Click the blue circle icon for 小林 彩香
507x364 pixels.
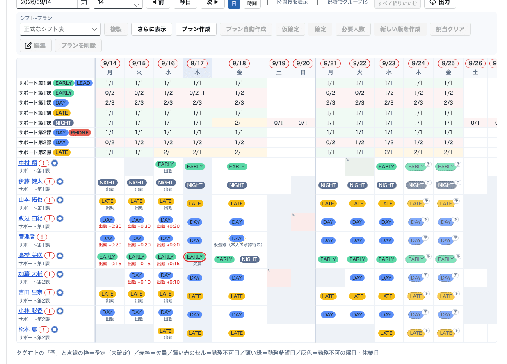point(59,311)
